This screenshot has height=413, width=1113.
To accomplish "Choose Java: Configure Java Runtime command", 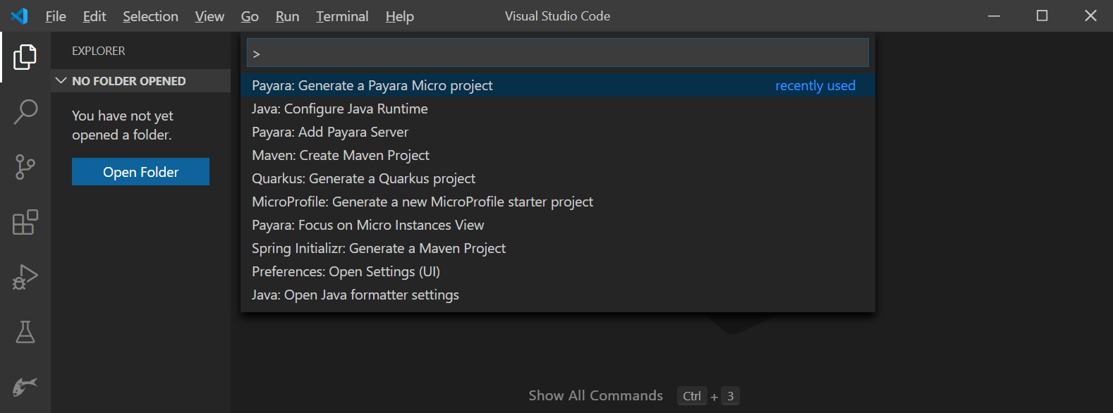I will (x=340, y=109).
